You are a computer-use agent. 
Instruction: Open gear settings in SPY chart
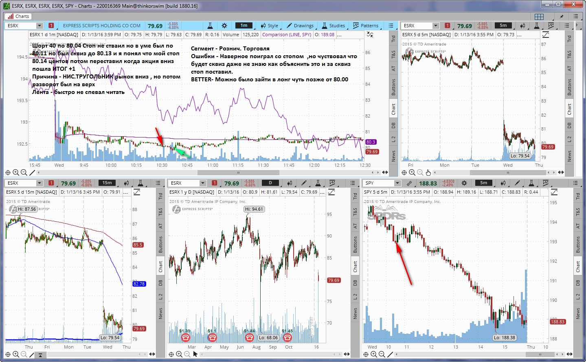[x=464, y=183]
